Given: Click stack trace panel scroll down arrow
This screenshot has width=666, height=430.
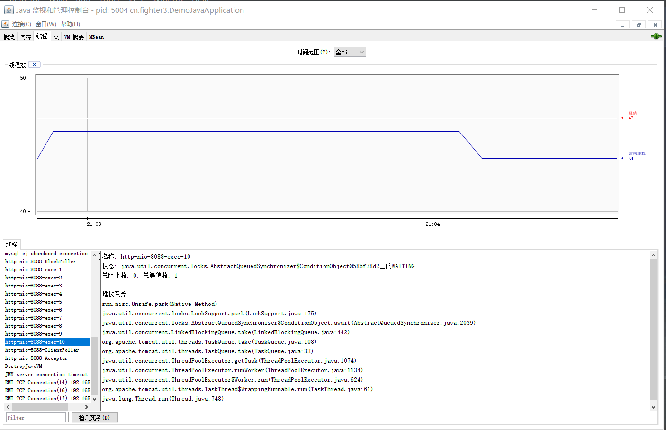Looking at the screenshot, I should click(x=653, y=407).
